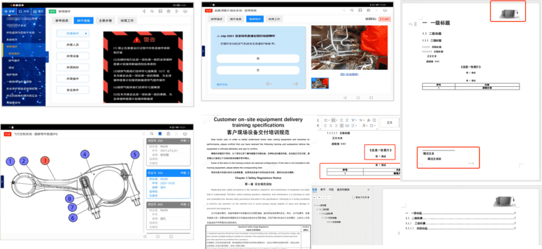Screen dimensions: 542x249
Task: Open search in parts diagram screen toolbar
Action: tap(151, 134)
